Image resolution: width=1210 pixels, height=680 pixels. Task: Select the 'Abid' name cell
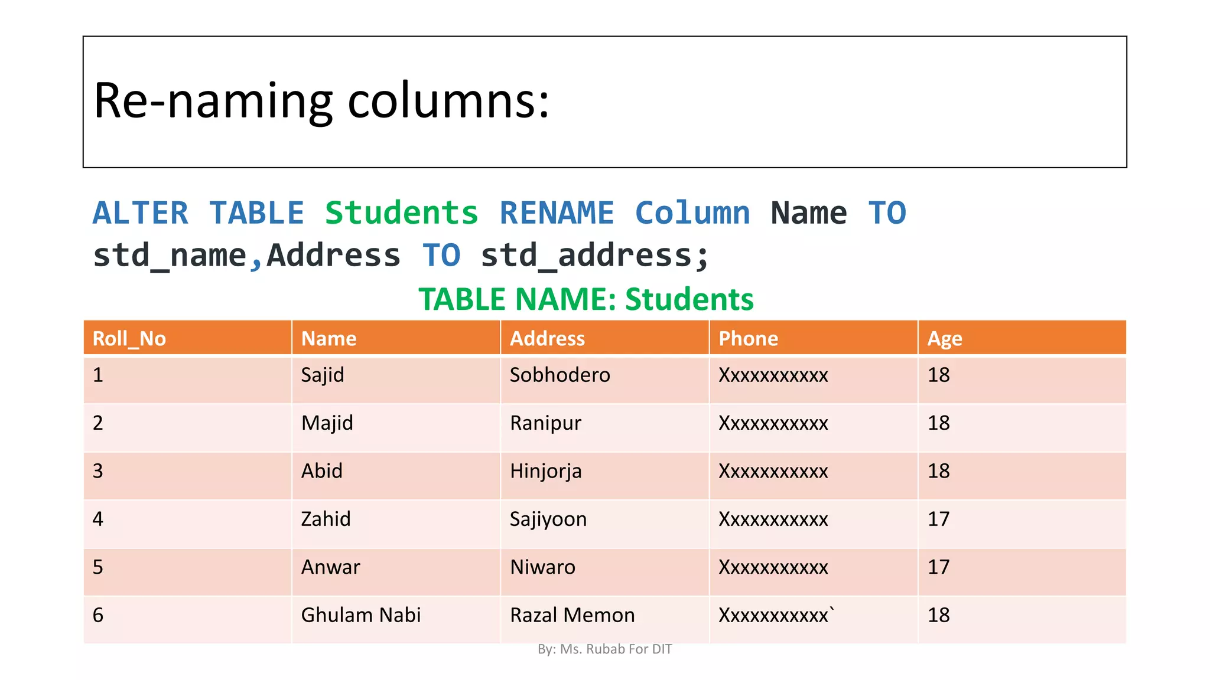(396, 476)
